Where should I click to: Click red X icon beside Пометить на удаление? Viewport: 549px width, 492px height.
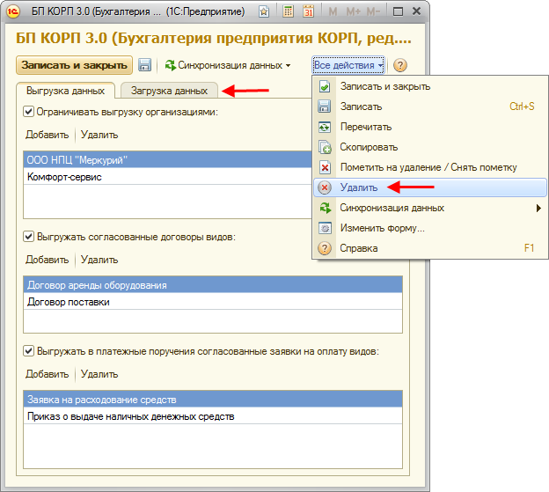click(x=325, y=167)
